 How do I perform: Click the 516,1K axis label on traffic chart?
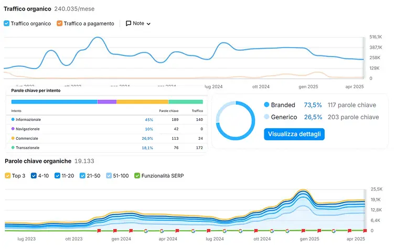tap(376, 37)
